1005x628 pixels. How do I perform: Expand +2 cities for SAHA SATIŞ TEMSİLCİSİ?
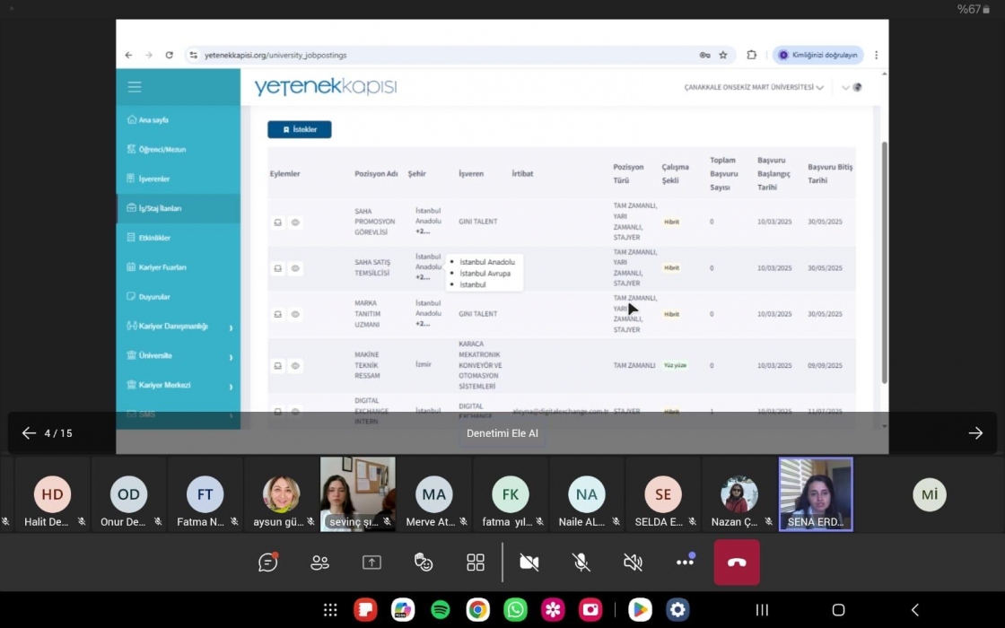(423, 277)
